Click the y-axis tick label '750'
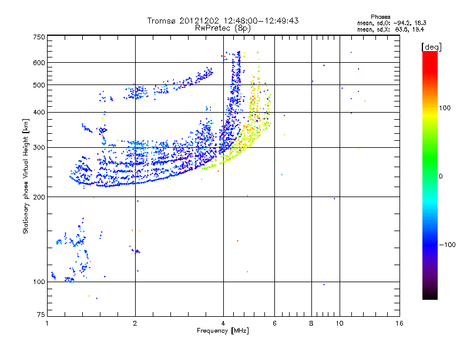 [x=39, y=37]
